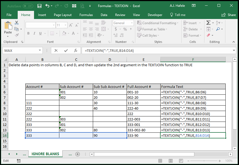Toggle Middle Align vertical alignment
Screen dimensions: 239x165
pyautogui.click(x=91, y=23)
